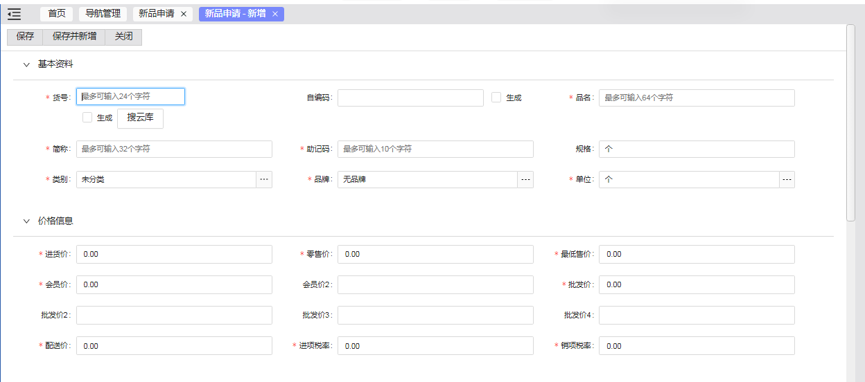Tick the 生成 checkbox beside 自编码
Viewport: 865px width, 382px height.
click(496, 98)
